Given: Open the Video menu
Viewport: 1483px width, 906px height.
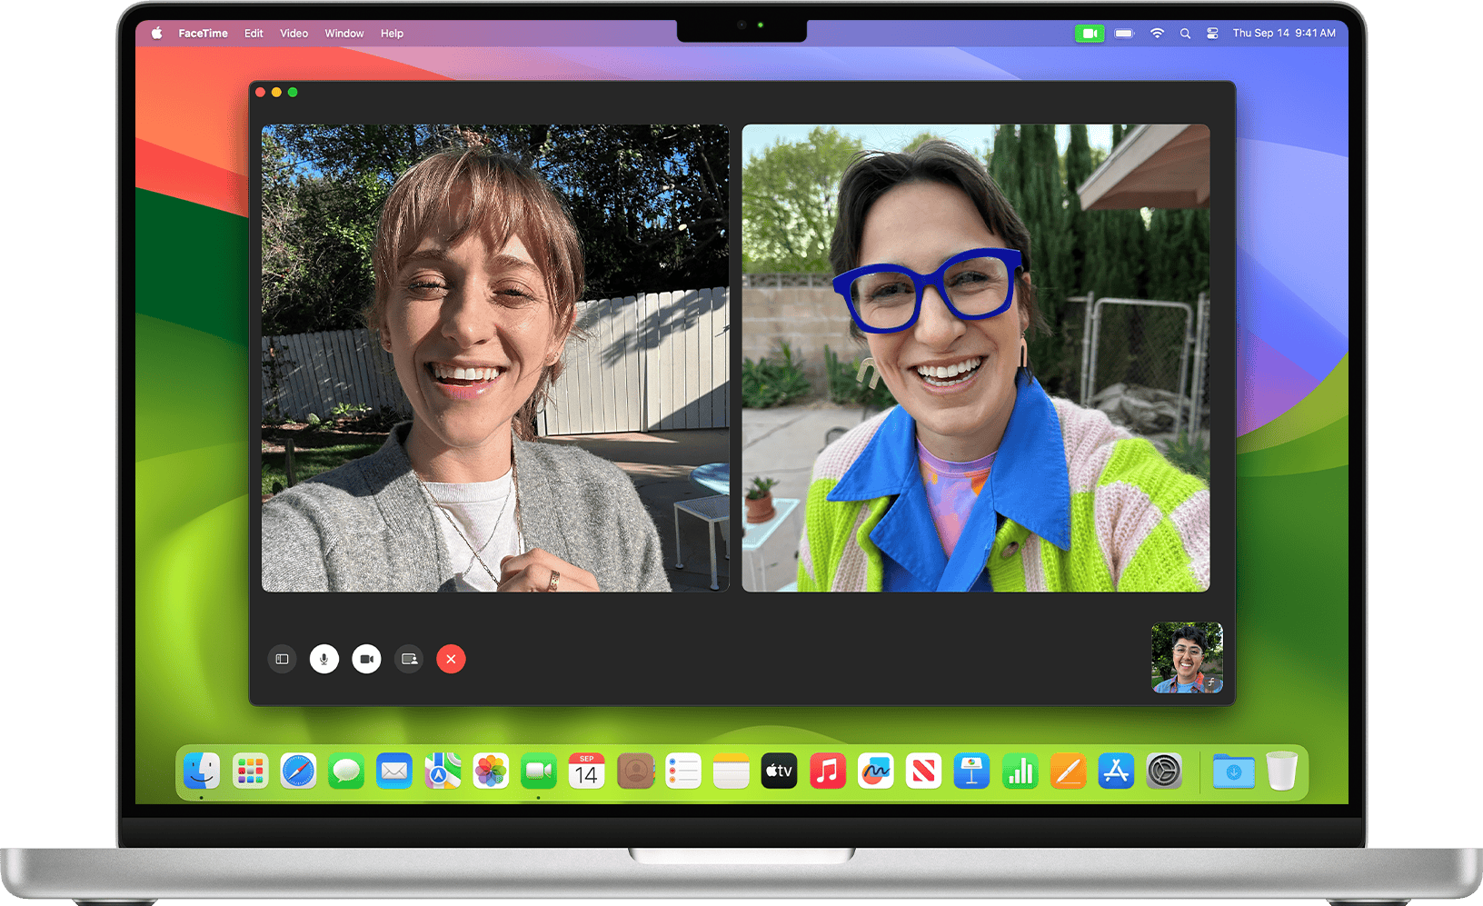Looking at the screenshot, I should (x=294, y=33).
